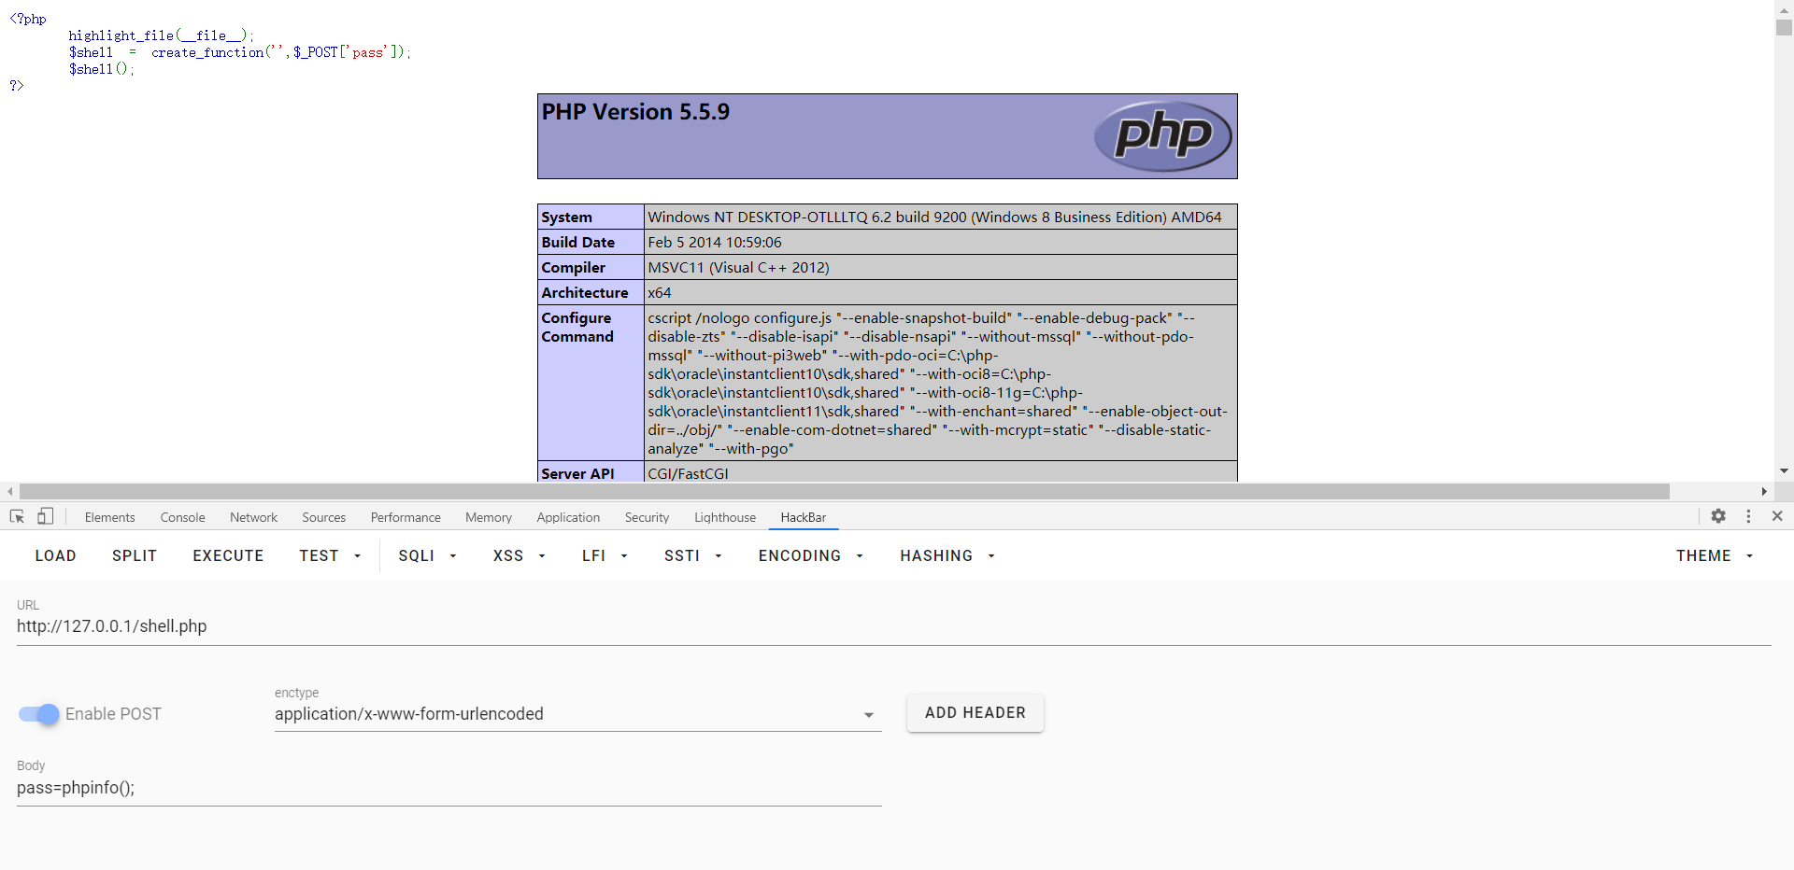1794x870 pixels.
Task: Click the EXECUTE button
Action: [228, 555]
